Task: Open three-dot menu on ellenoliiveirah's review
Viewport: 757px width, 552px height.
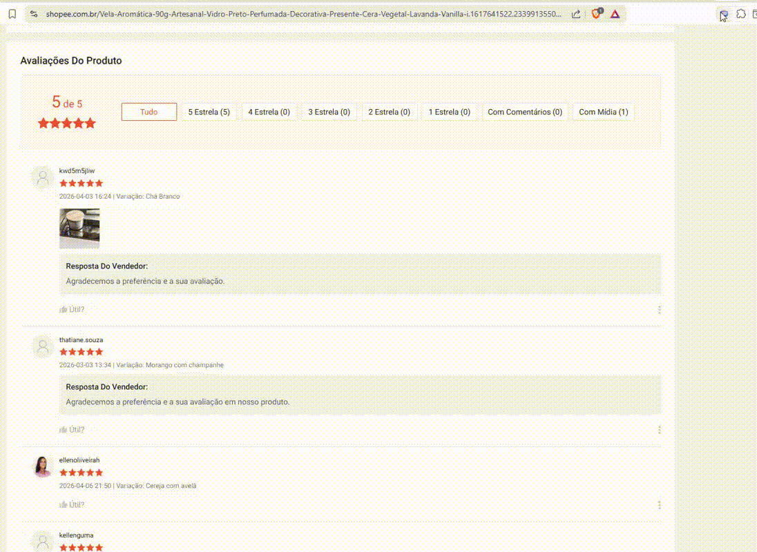Action: (x=660, y=505)
